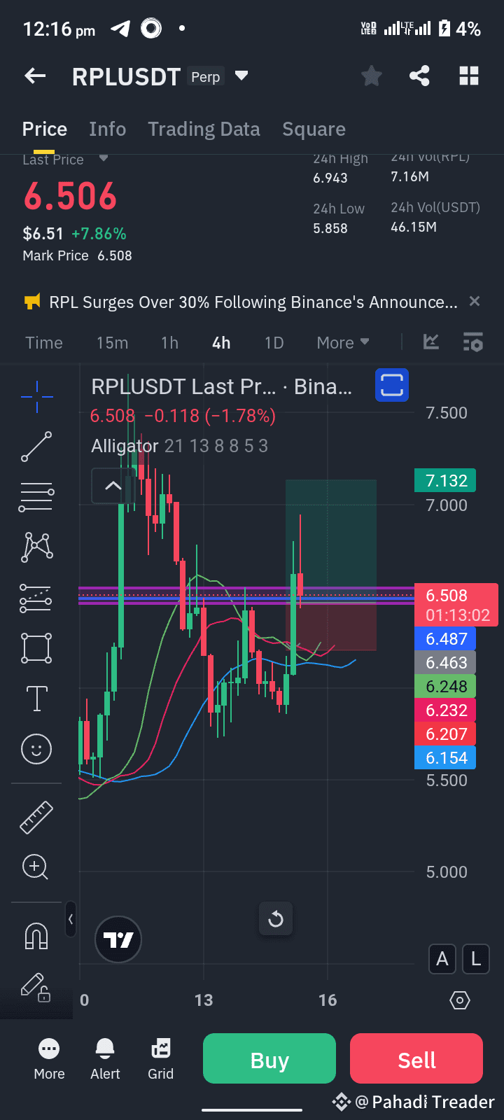Select the Text annotation tool

(36, 699)
